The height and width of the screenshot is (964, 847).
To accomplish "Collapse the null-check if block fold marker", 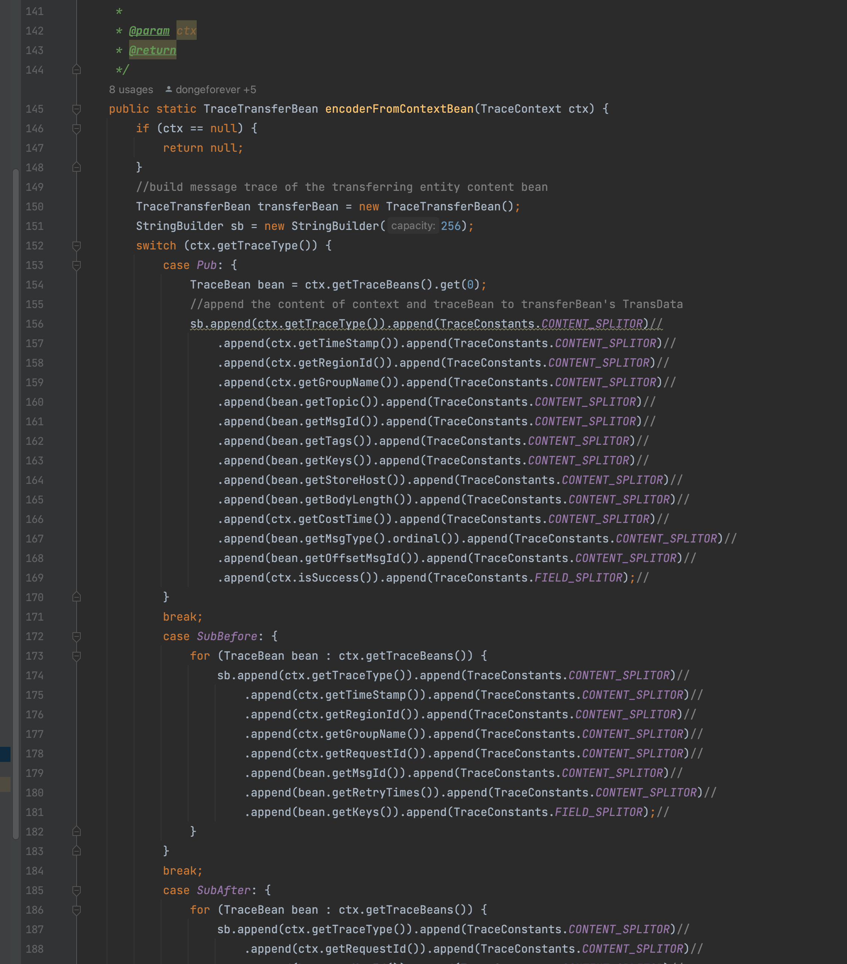I will pyautogui.click(x=76, y=128).
